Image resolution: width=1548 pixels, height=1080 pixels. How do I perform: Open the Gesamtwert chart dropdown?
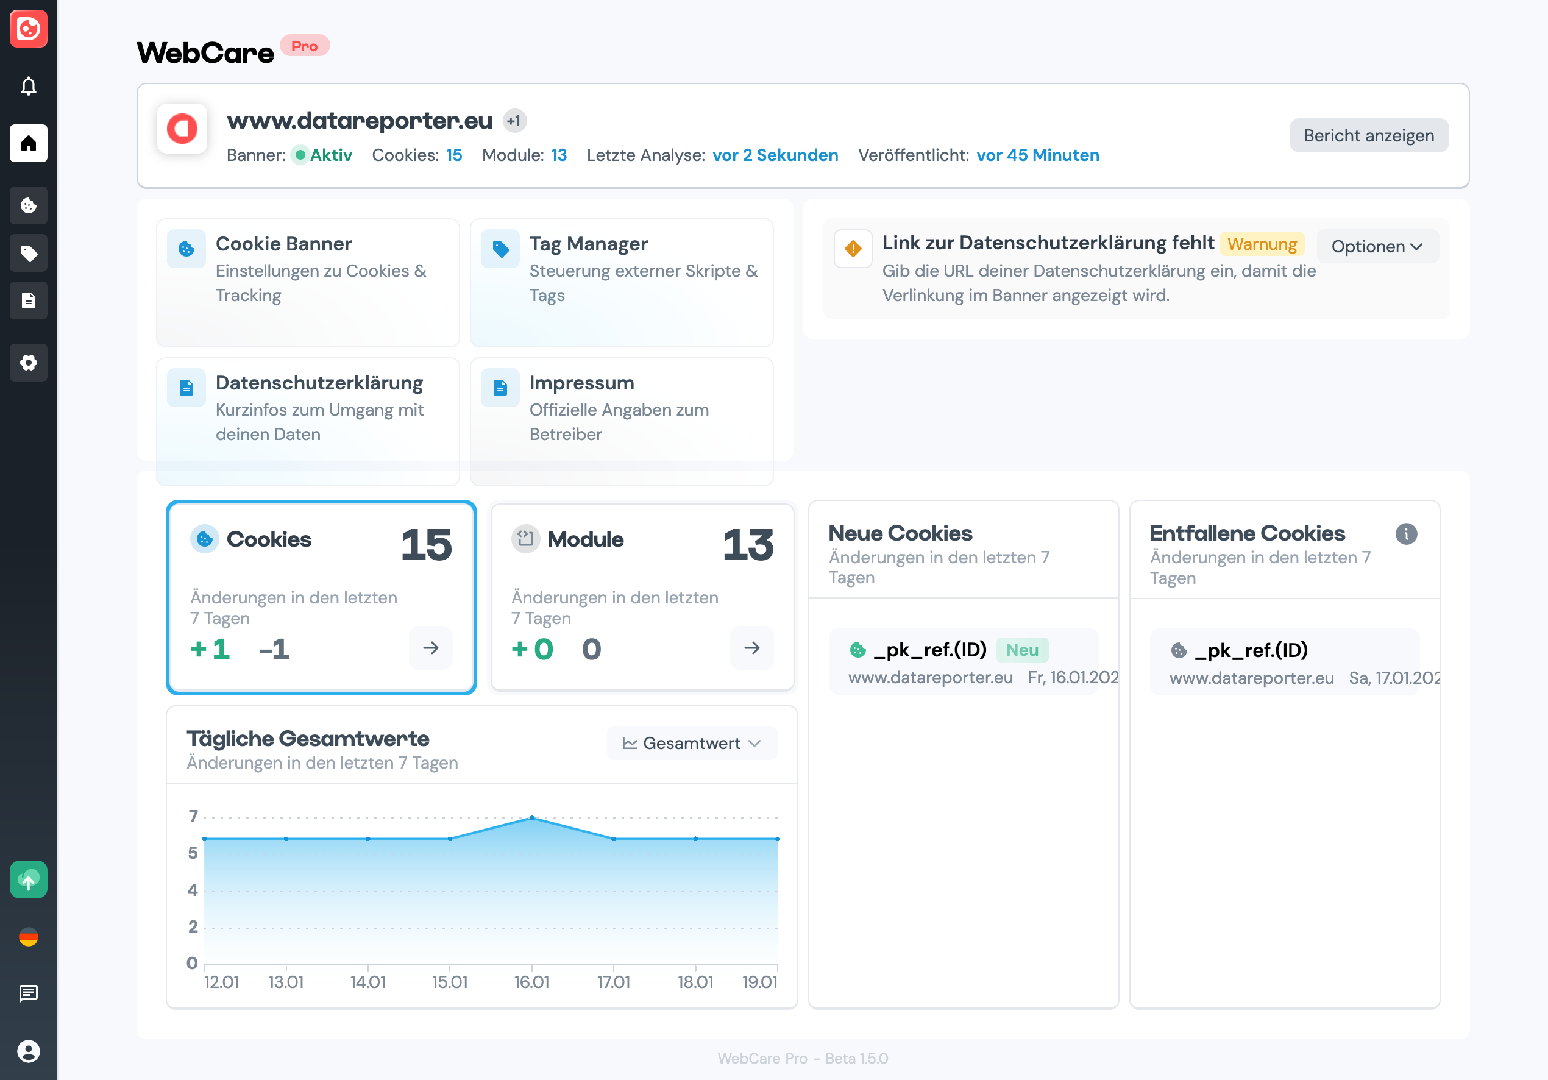(x=692, y=743)
